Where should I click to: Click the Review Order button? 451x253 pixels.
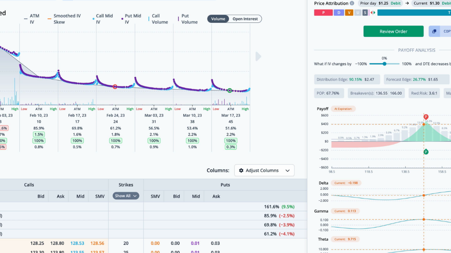tap(393, 31)
